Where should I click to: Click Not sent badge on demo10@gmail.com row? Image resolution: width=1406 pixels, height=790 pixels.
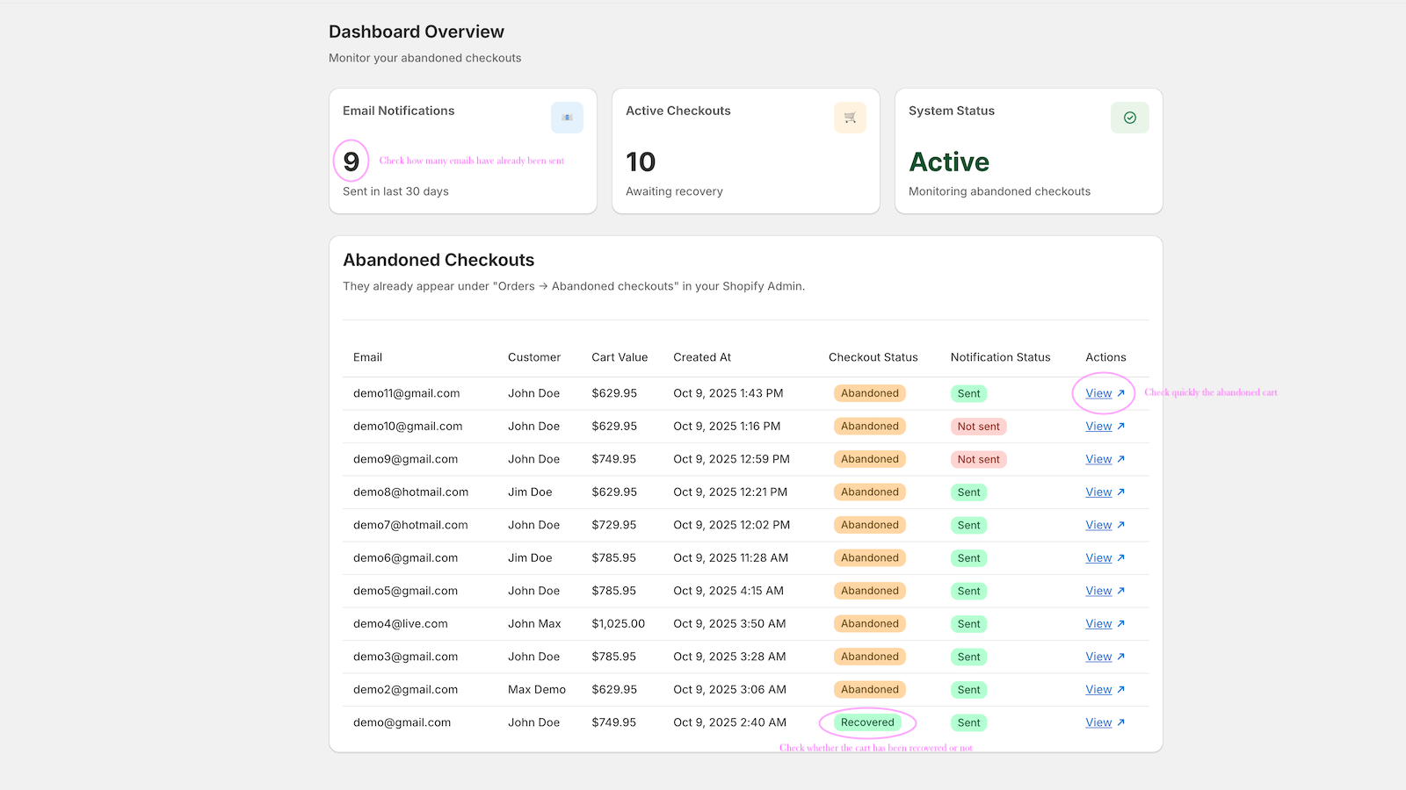[978, 427]
